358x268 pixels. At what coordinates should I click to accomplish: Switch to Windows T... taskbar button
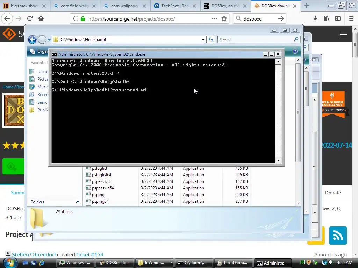click(x=75, y=263)
